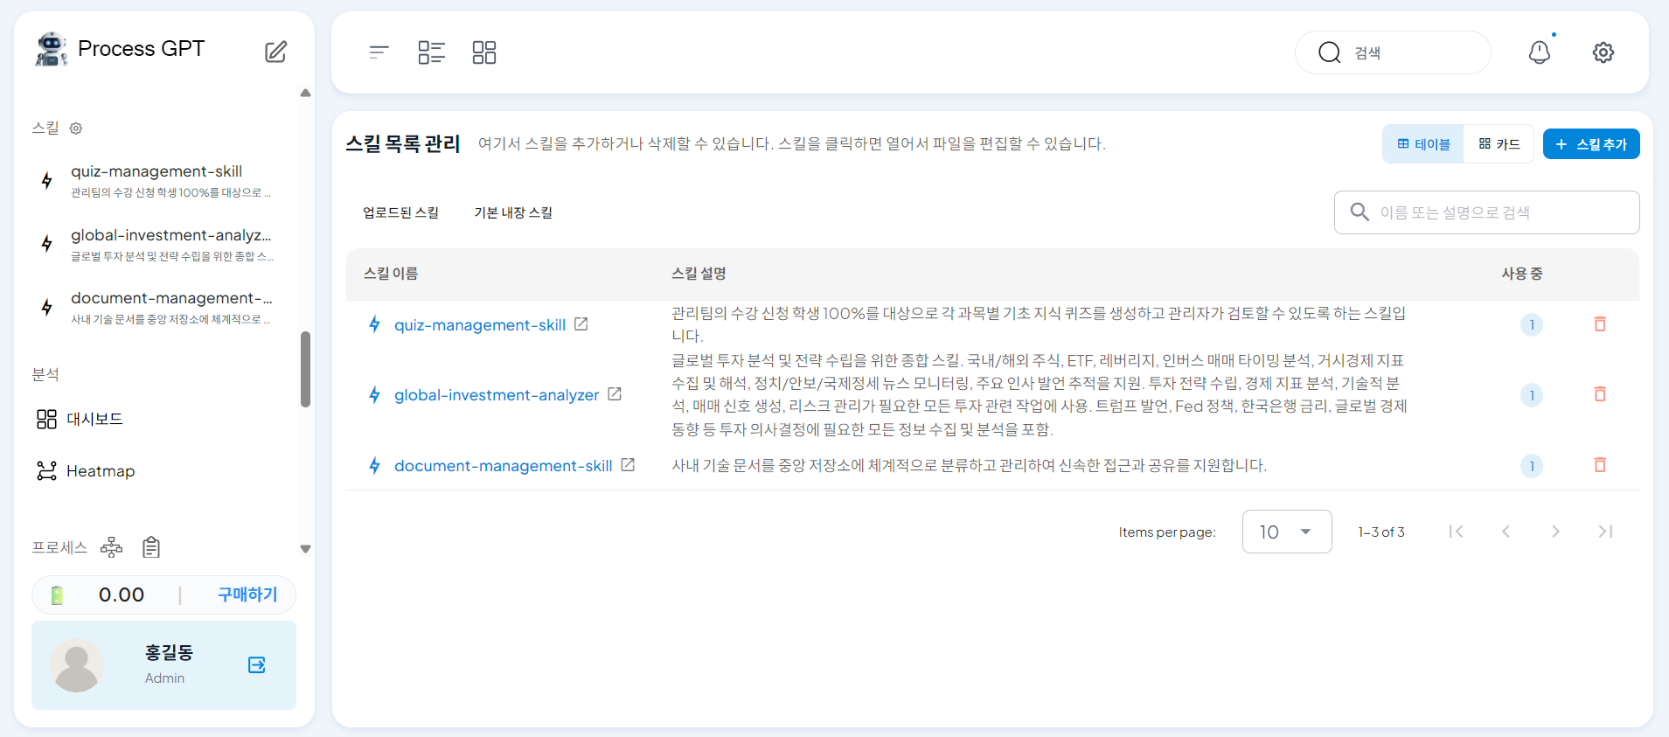Open skill settings gear next to 스킬
Viewport: 1669px width, 737px height.
pyautogui.click(x=76, y=129)
